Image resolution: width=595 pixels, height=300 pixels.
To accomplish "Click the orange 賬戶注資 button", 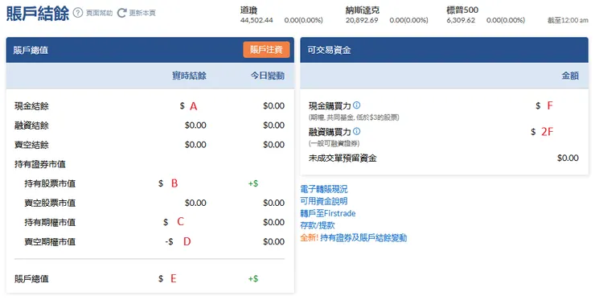I will [x=266, y=50].
